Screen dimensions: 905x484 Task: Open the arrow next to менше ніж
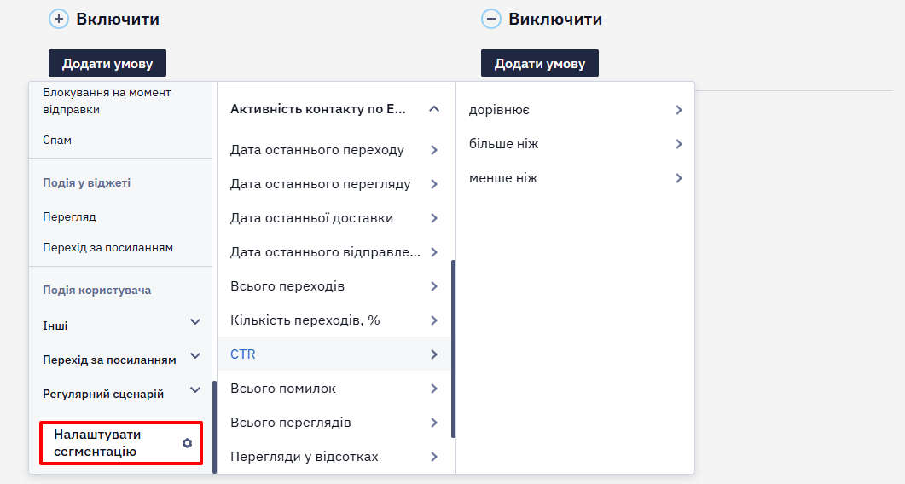coord(679,178)
